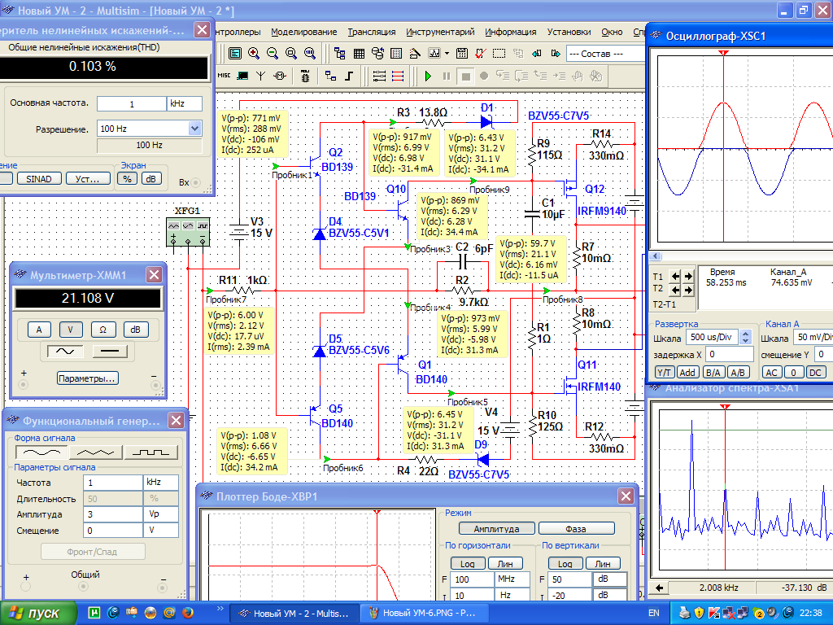833x625 pixels.
Task: Click the forward annotate arrow icon
Action: point(556,54)
